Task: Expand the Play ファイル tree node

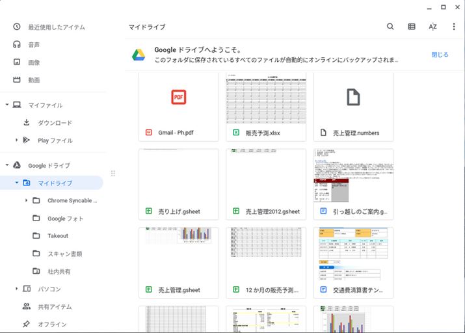Action: (17, 140)
